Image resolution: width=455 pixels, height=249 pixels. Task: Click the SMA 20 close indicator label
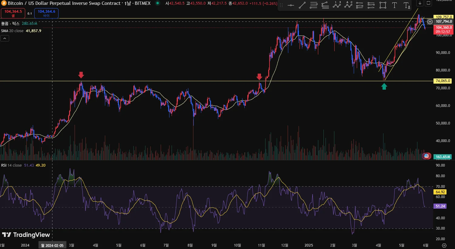(12, 31)
